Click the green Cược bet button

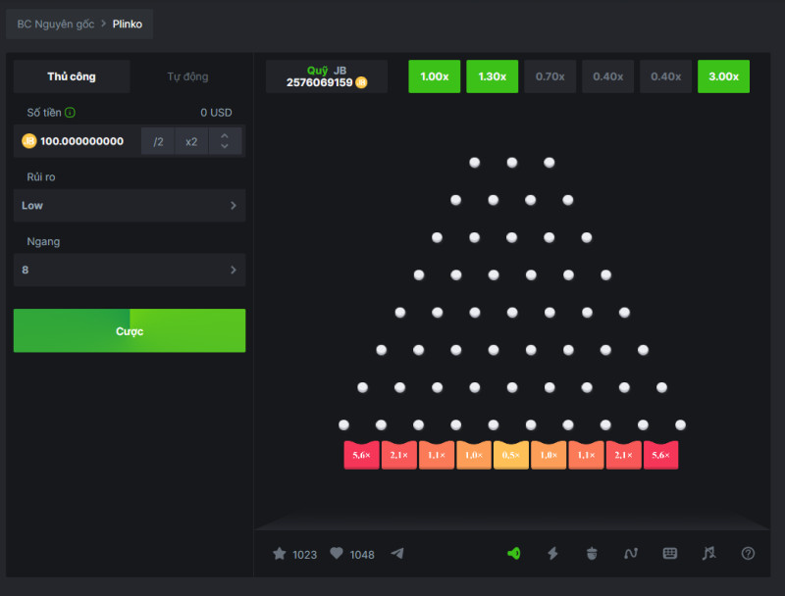130,330
